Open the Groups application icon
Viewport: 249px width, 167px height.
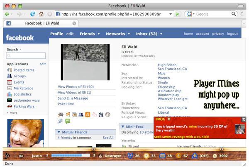[x=10, y=76]
